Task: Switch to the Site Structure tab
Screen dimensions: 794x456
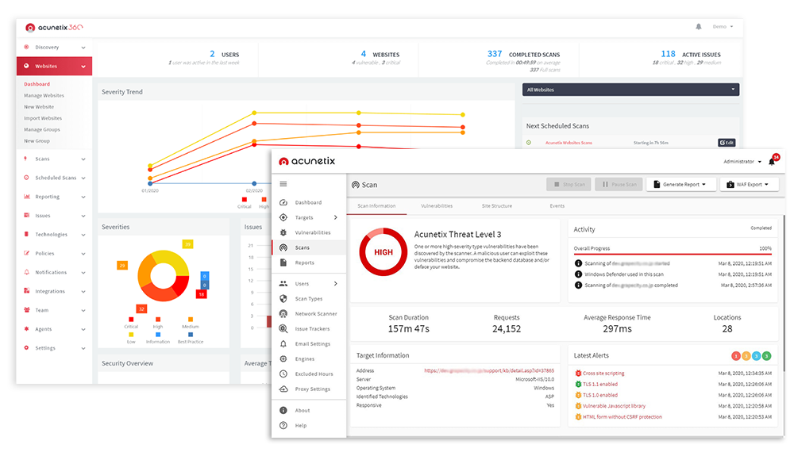Action: pos(497,206)
